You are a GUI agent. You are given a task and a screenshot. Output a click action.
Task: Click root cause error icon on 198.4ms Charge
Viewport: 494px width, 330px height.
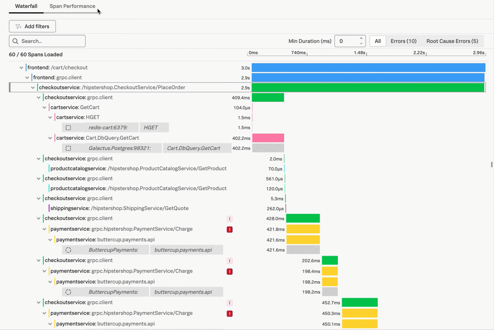[x=230, y=271]
